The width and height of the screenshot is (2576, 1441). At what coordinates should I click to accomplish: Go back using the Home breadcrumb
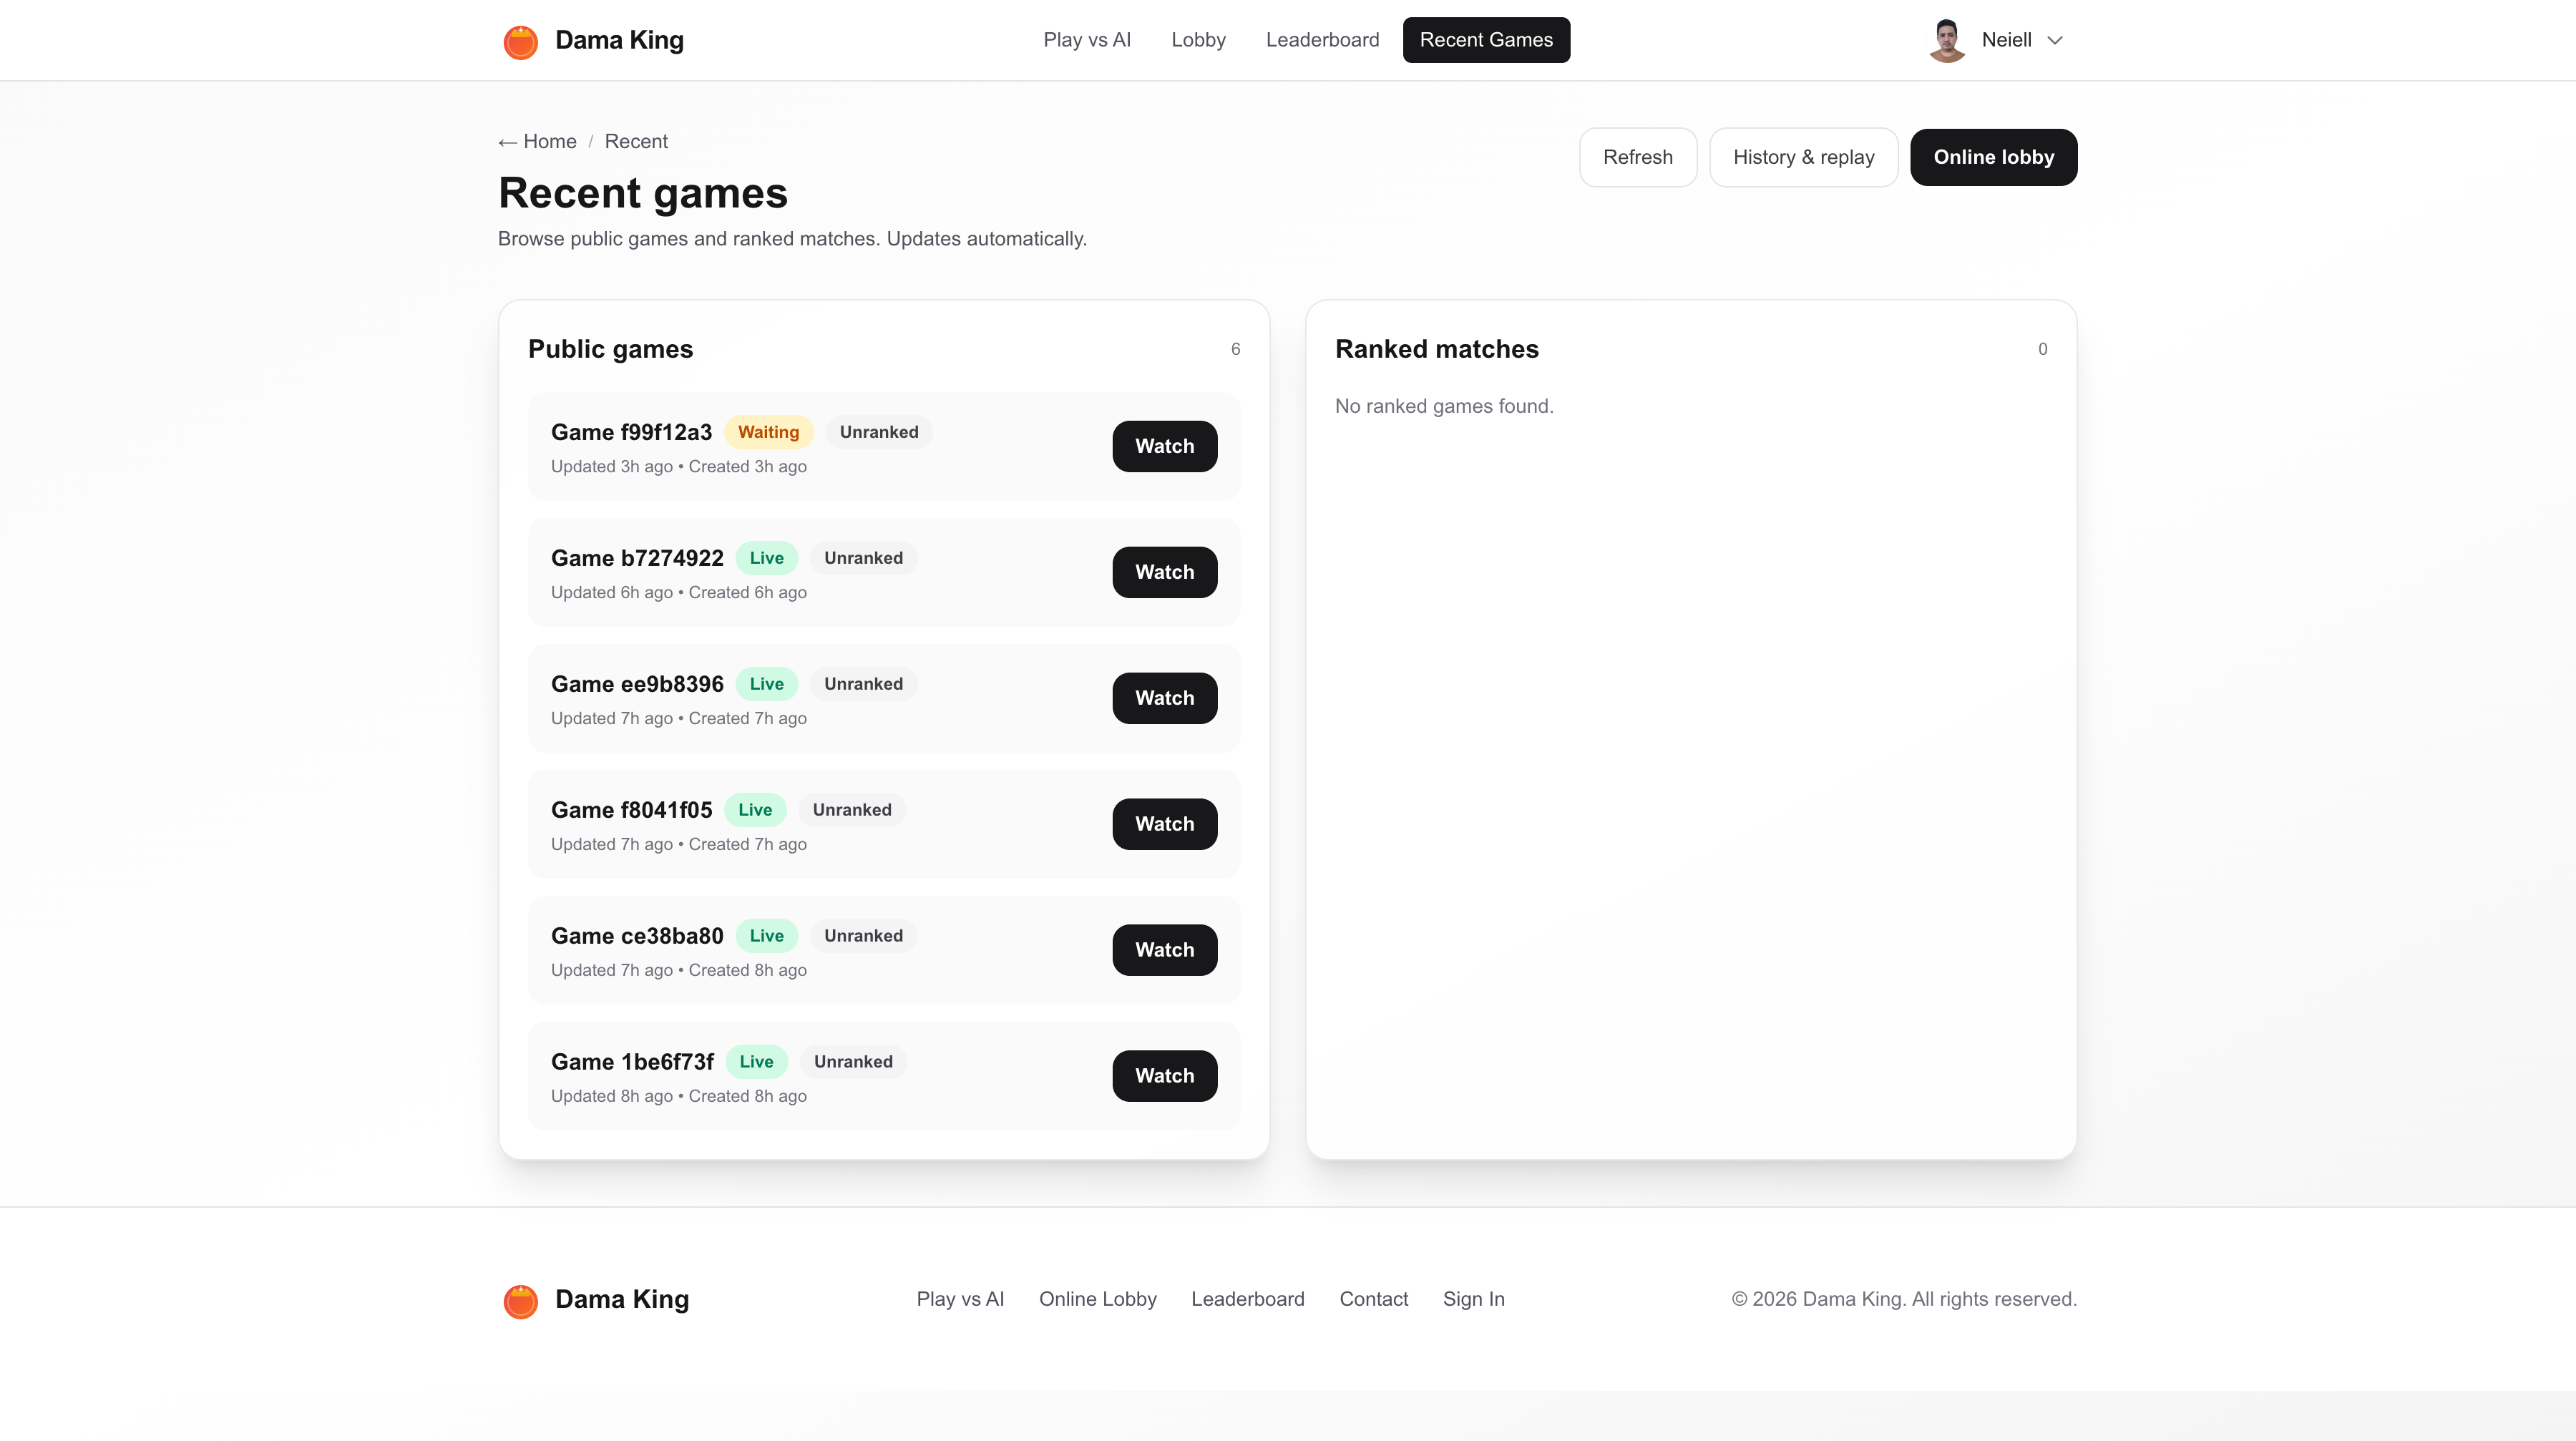pos(537,141)
